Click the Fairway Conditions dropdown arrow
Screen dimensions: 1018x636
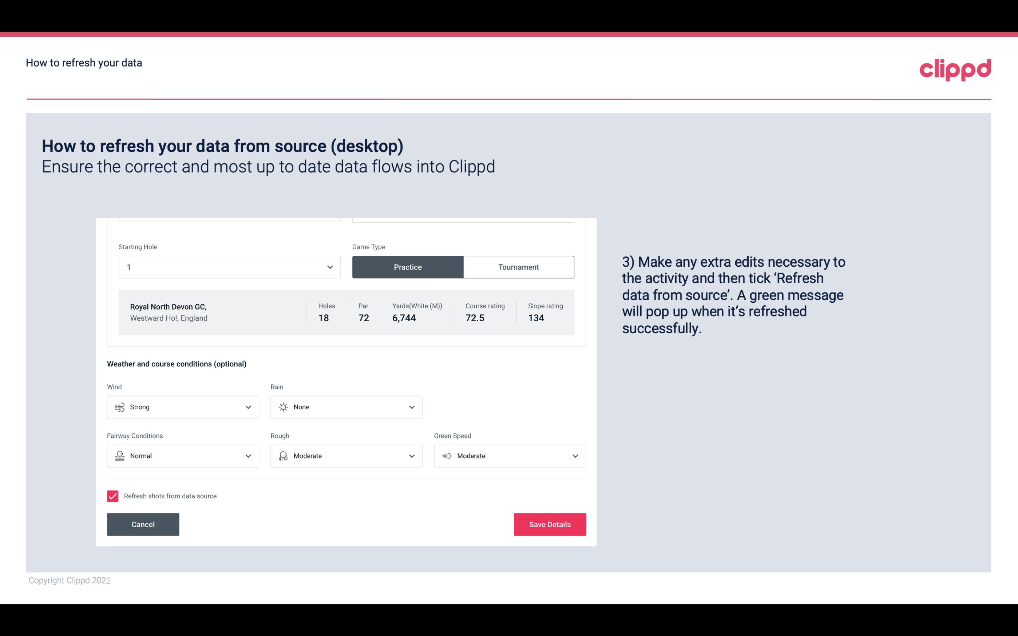coord(249,456)
